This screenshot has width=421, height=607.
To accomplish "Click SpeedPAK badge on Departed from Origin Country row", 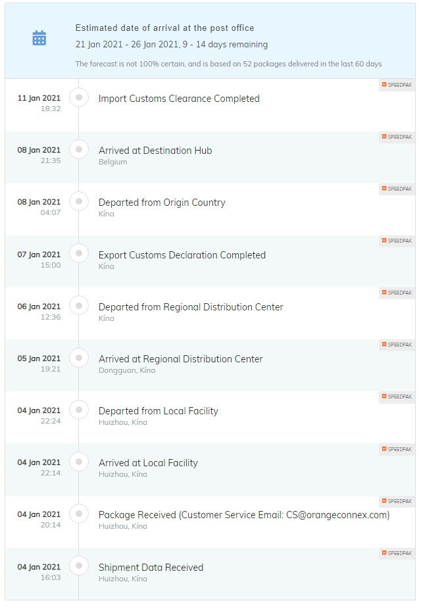I will (397, 189).
